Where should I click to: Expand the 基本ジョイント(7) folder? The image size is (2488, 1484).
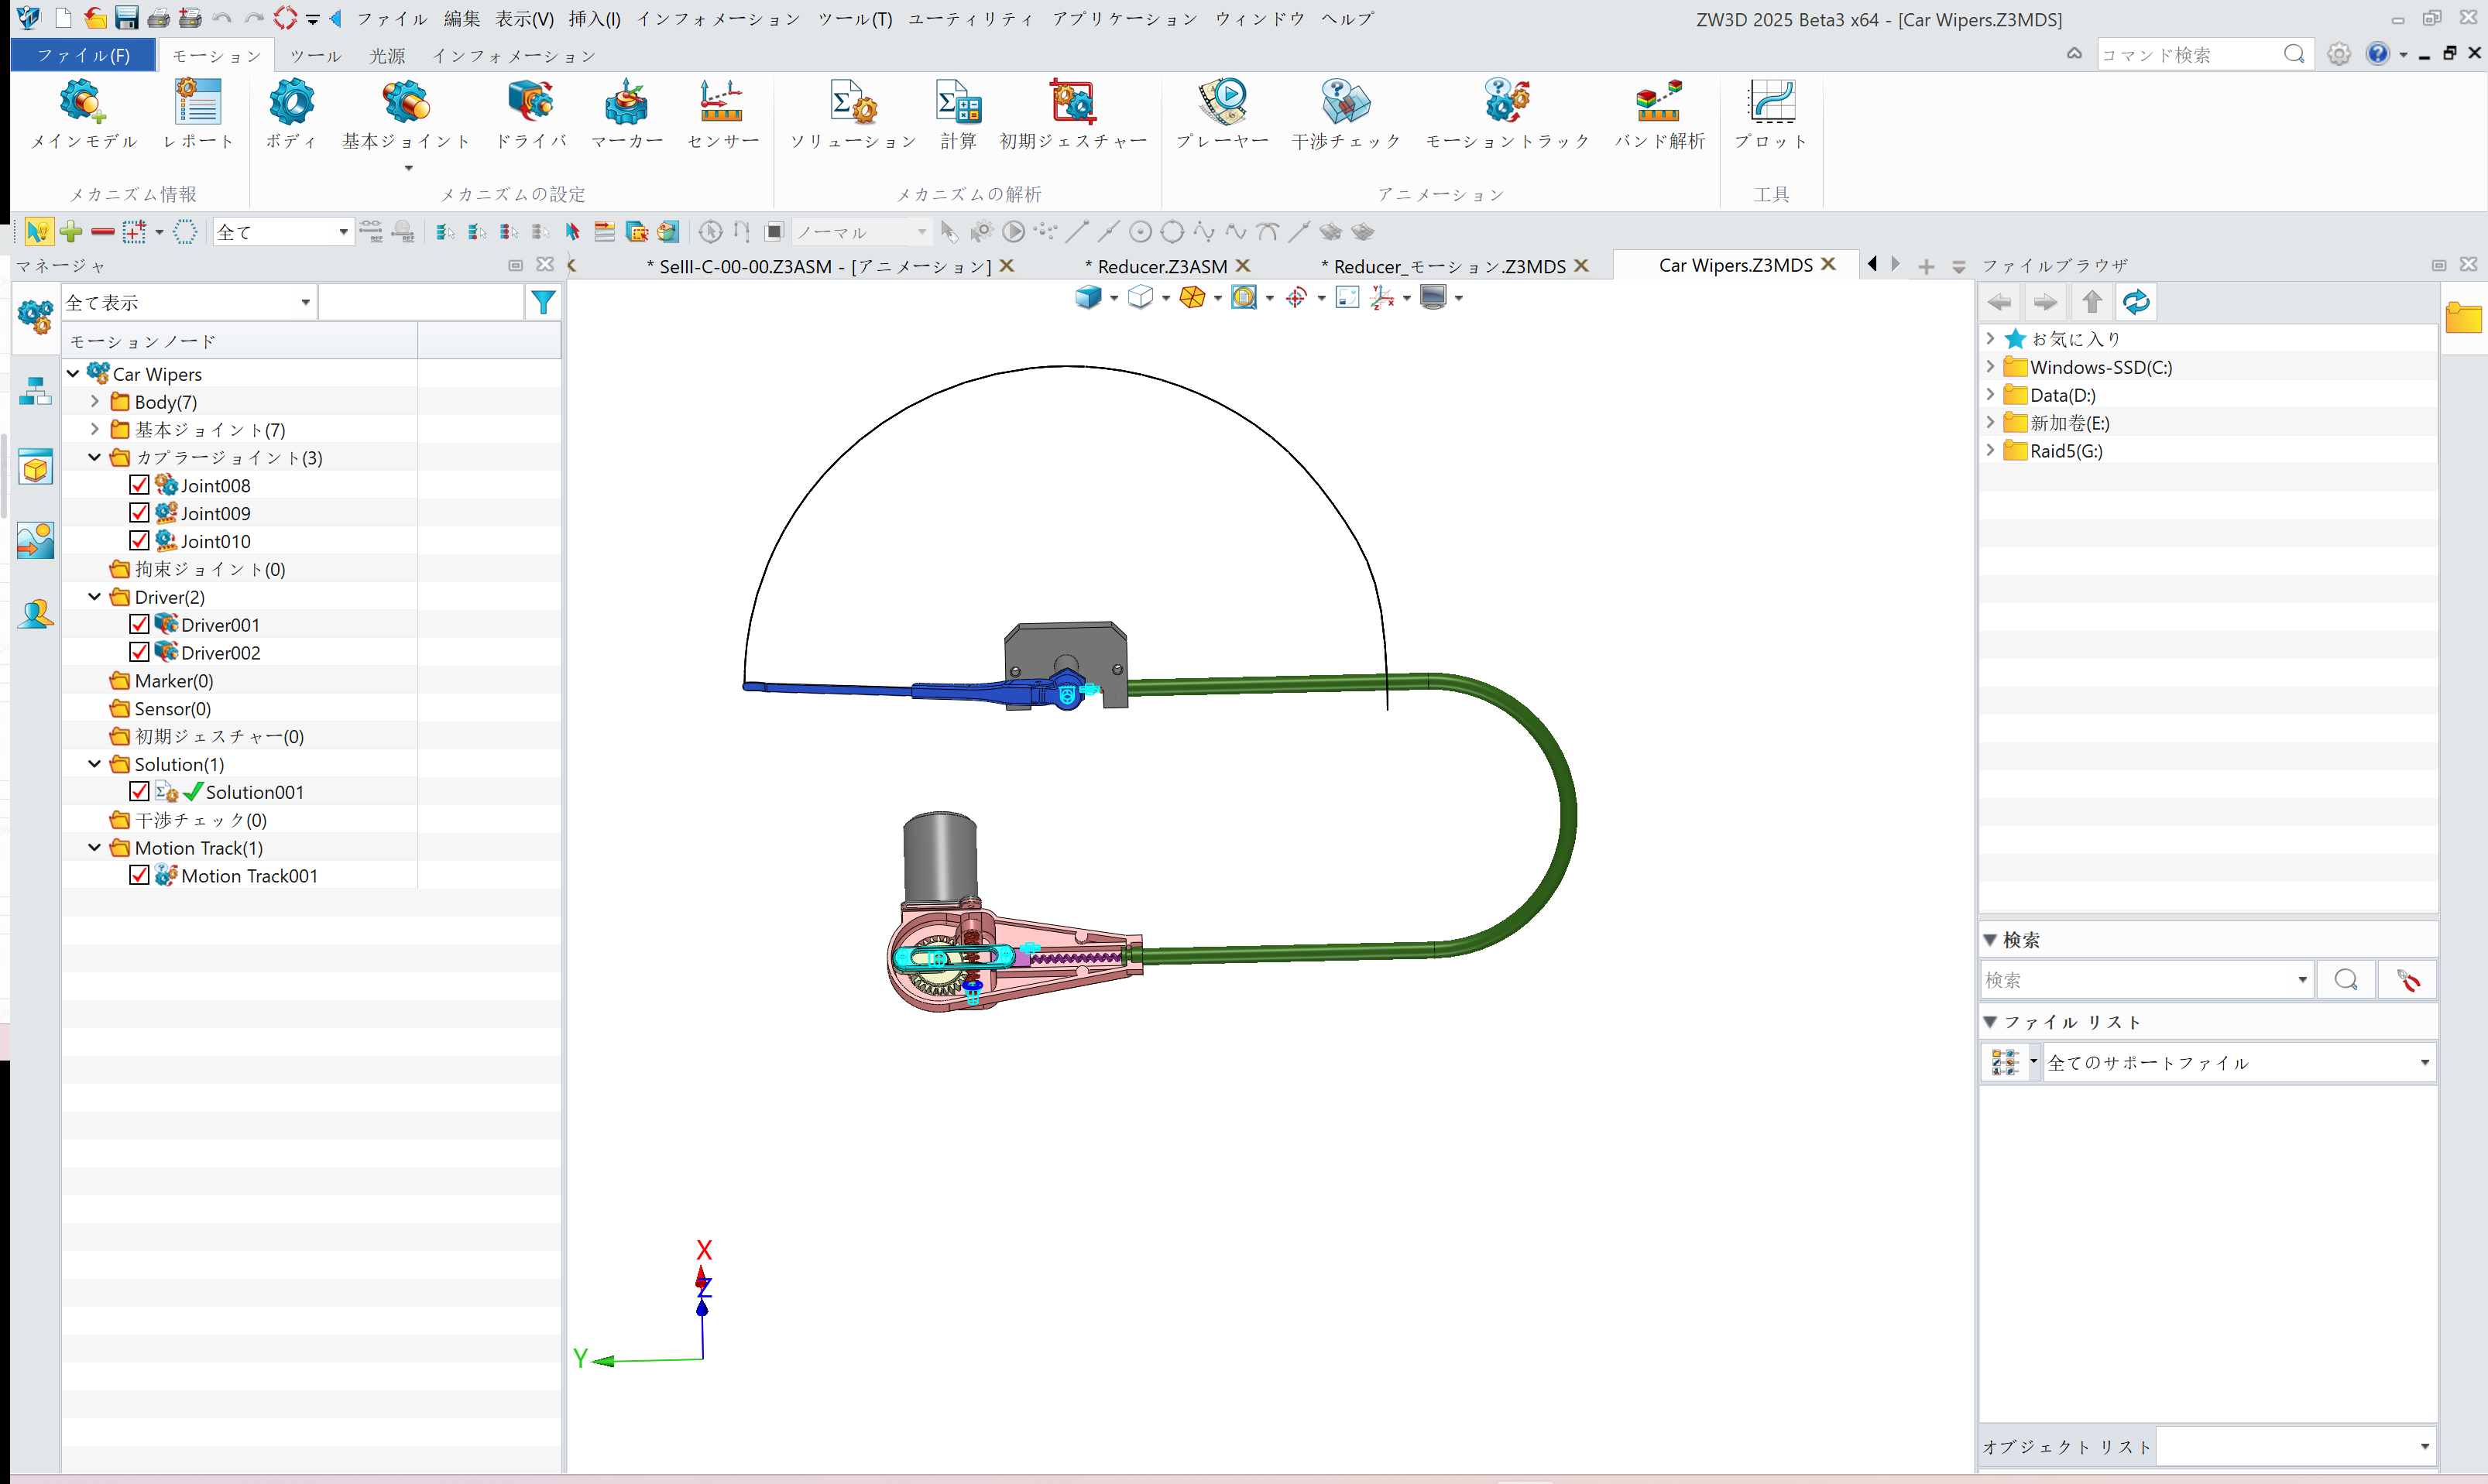95,429
